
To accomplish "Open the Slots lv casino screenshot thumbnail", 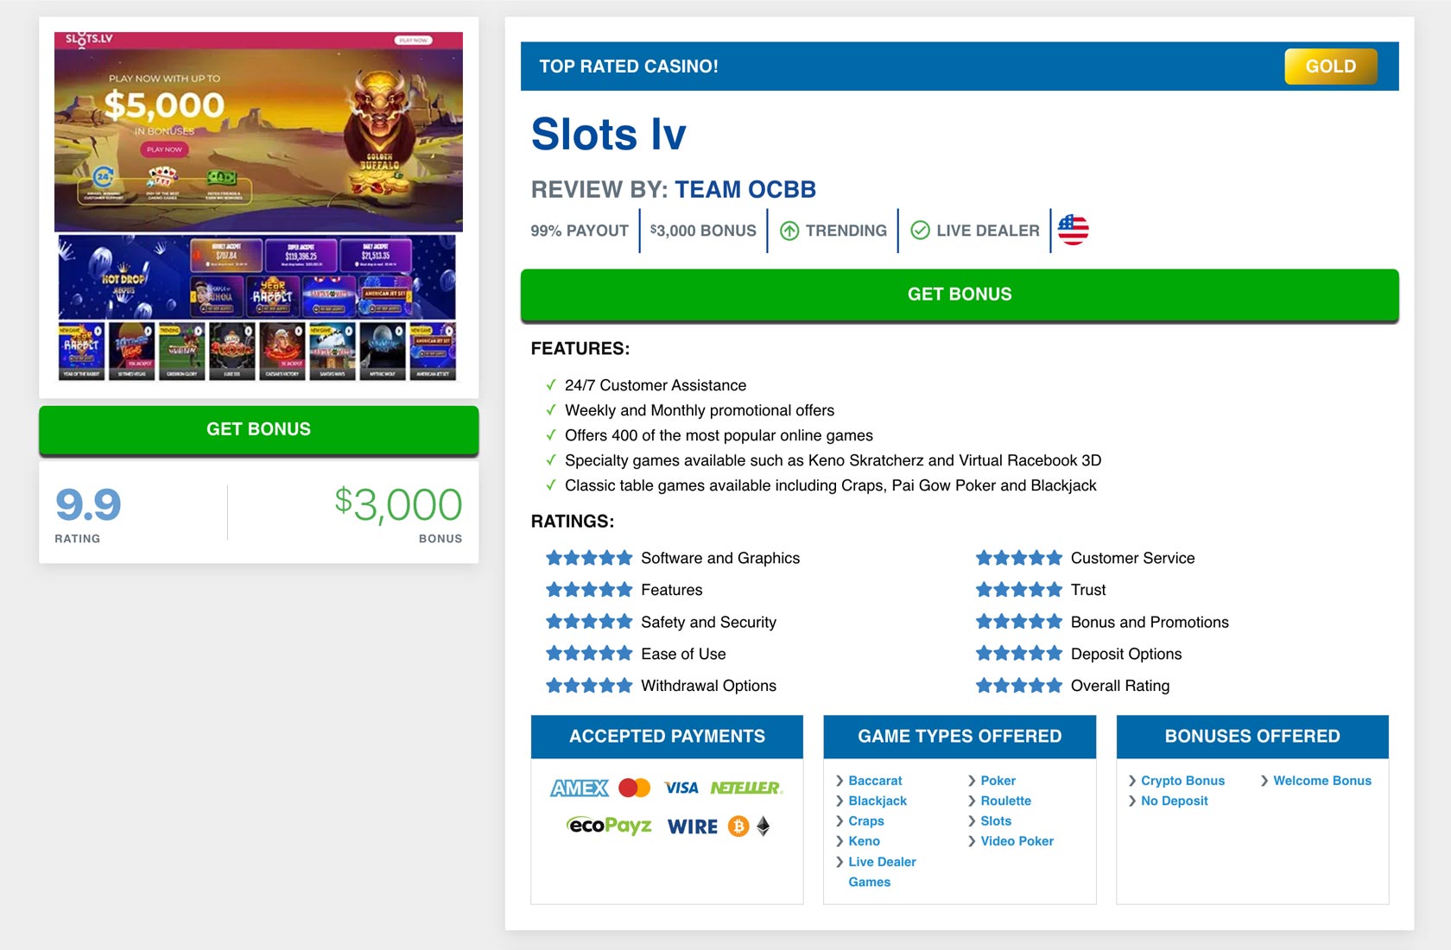I will point(258,206).
